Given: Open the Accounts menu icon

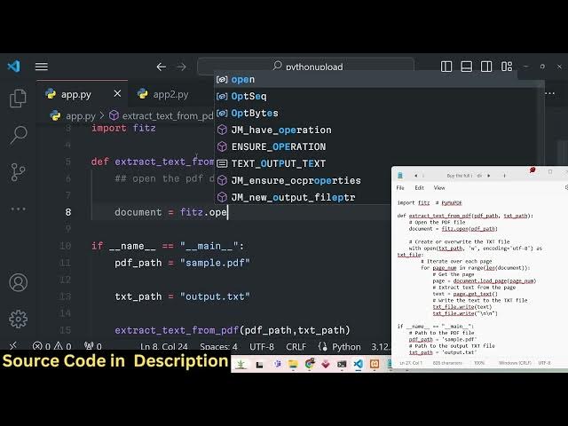Looking at the screenshot, I should 18,282.
